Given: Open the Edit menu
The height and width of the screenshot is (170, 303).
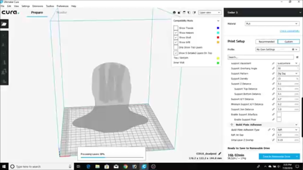Looking at the screenshot, I should point(9,6).
